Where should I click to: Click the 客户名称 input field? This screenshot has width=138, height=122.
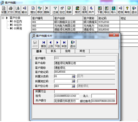click(85, 63)
